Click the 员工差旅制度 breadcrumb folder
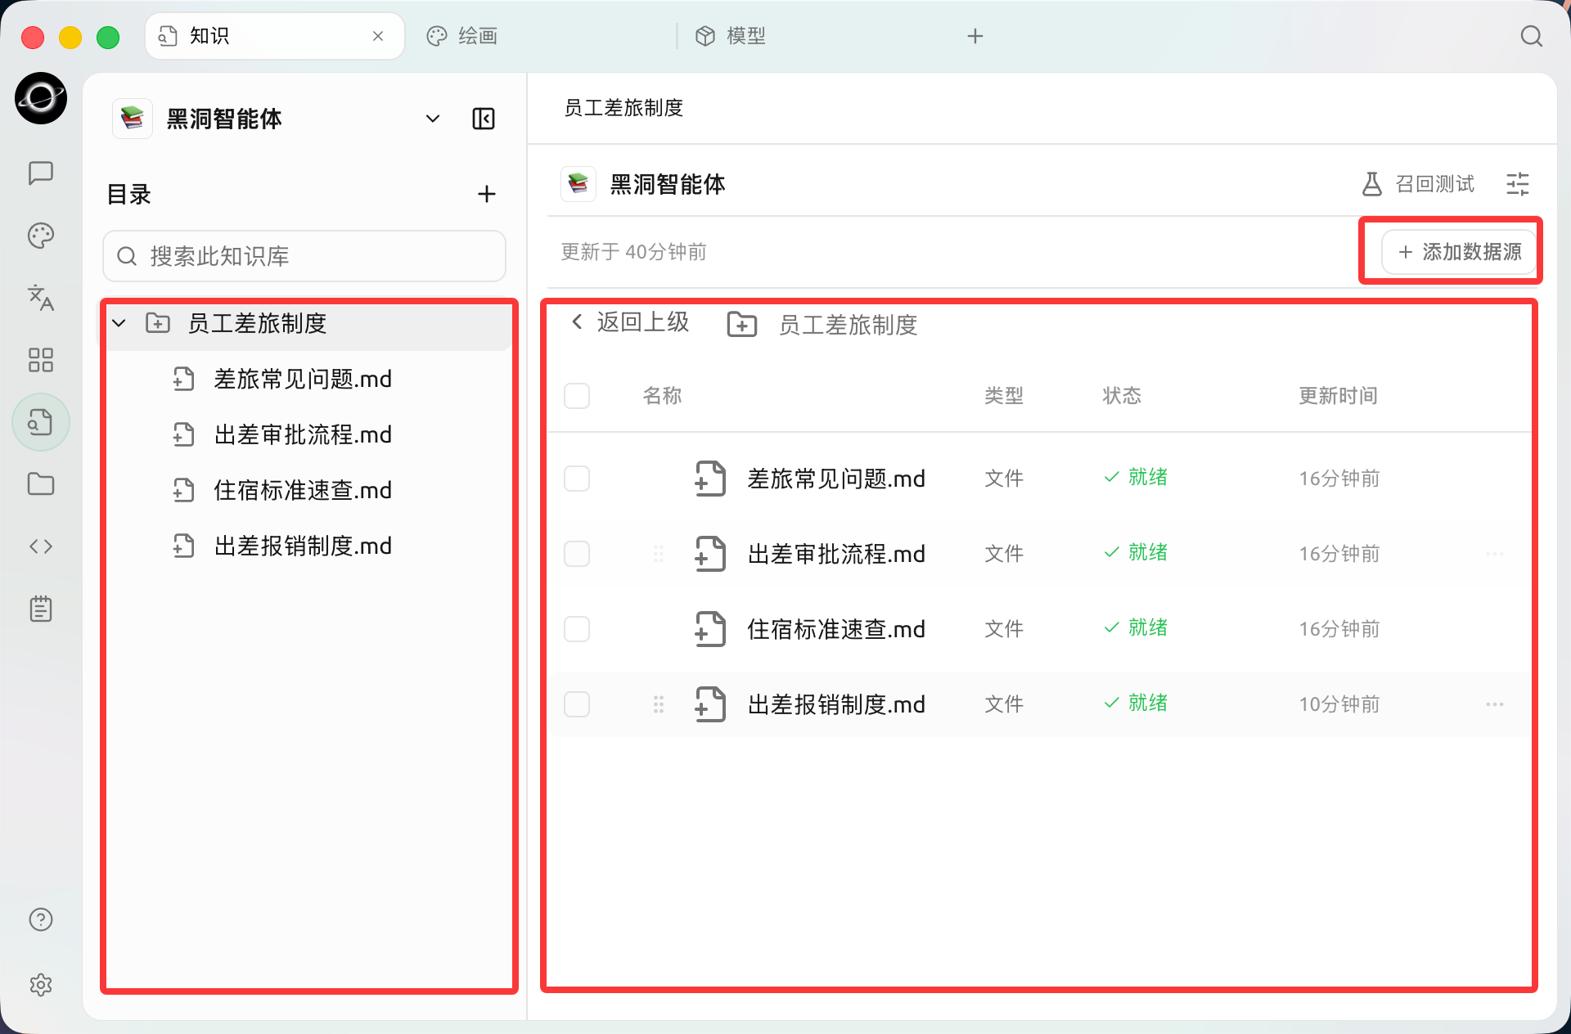Viewport: 1571px width, 1034px height. click(822, 325)
